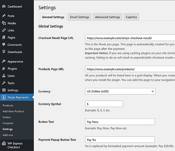Open the Currency dropdown
This screenshot has height=151, width=175.
point(120,91)
